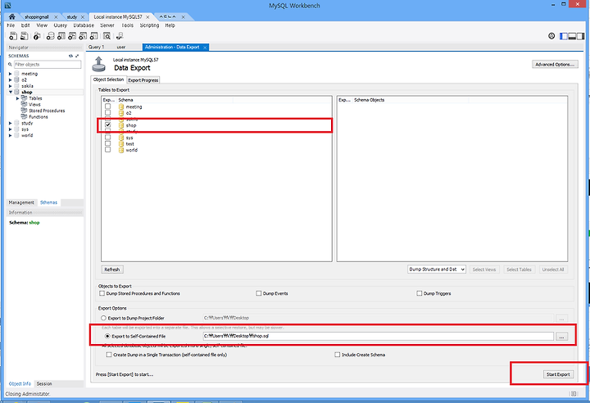Click the meeting database icon in export list

(x=121, y=106)
